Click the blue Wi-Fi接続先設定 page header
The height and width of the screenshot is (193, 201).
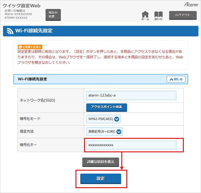click(100, 31)
